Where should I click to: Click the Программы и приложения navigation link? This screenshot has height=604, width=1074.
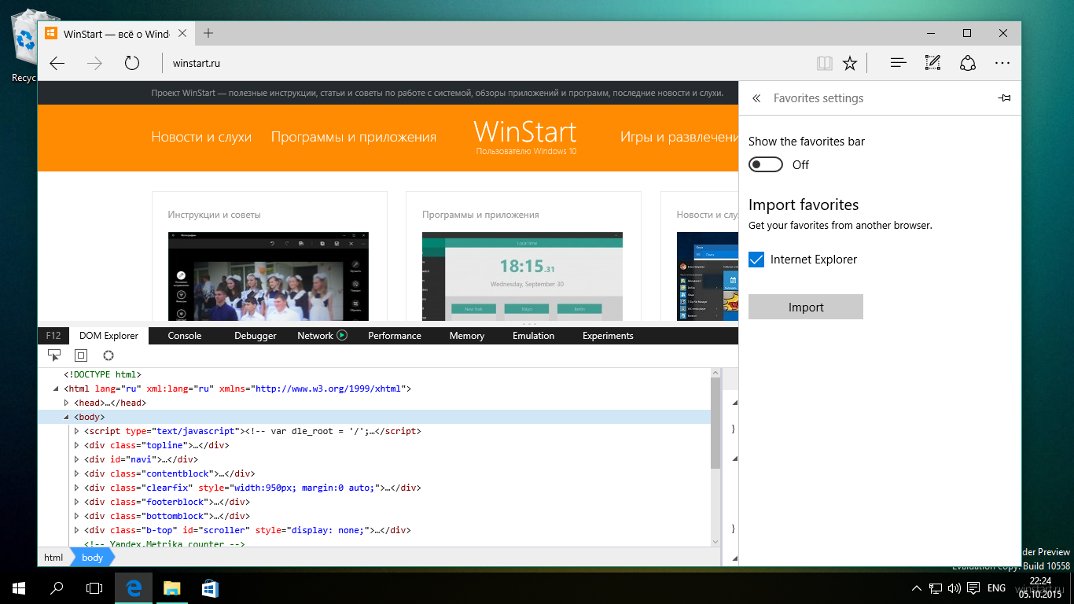click(x=354, y=137)
